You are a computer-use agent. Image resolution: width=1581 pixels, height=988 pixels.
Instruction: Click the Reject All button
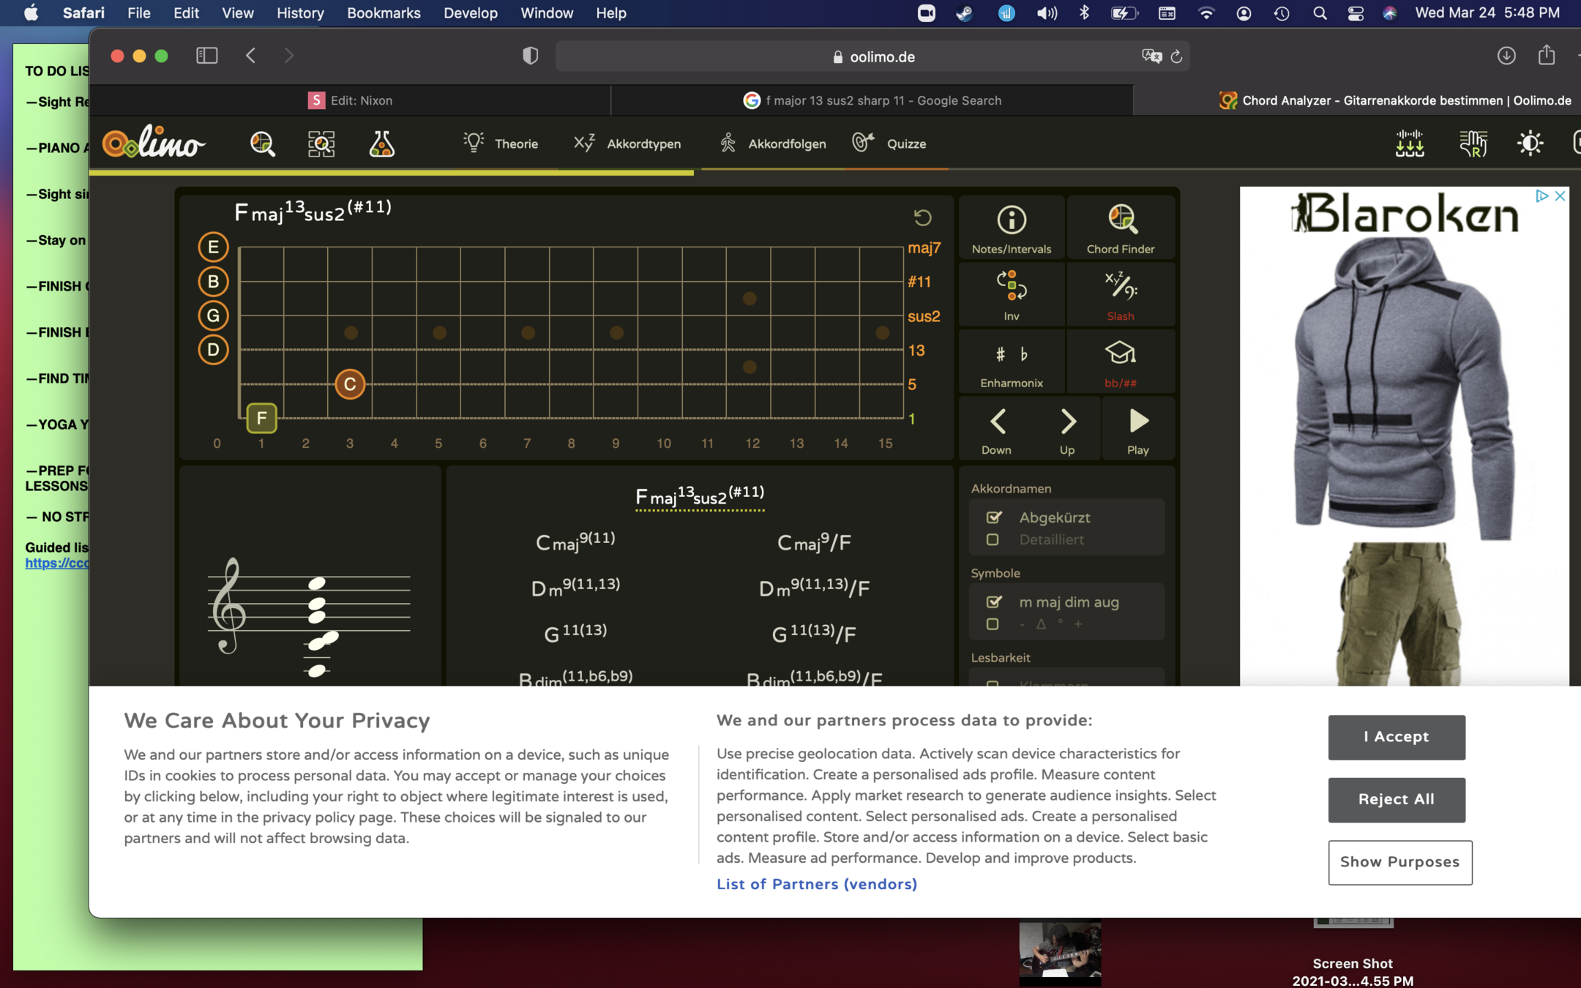point(1396,799)
